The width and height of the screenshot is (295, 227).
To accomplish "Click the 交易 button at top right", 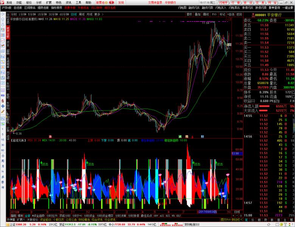I will (x=260, y=3).
